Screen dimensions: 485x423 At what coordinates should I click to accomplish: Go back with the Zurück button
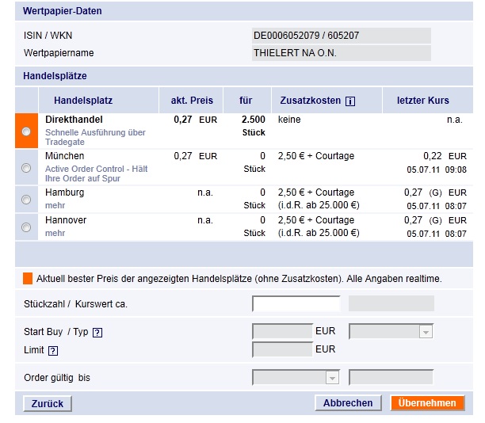point(47,403)
